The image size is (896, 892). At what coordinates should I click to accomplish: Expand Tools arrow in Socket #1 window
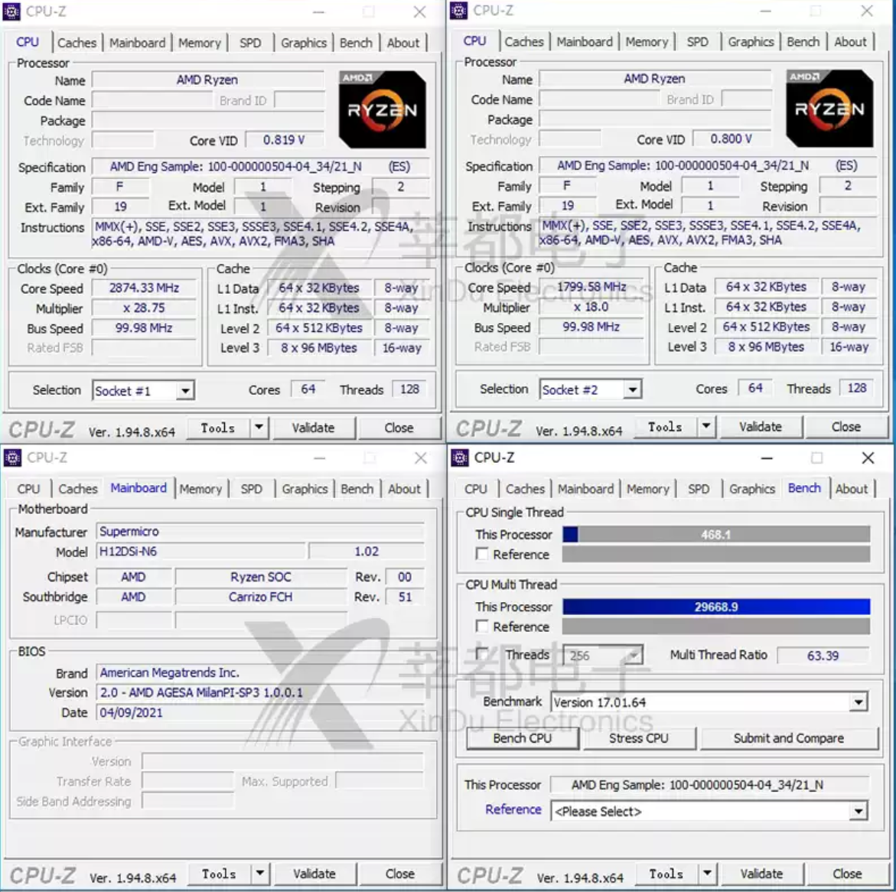(259, 427)
